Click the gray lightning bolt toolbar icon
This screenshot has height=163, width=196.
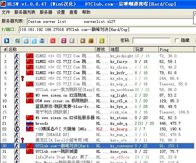click(x=72, y=41)
